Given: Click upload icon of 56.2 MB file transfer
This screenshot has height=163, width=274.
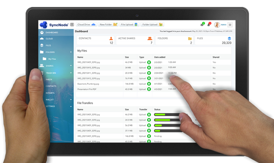Looking at the screenshot, I should (149, 125).
